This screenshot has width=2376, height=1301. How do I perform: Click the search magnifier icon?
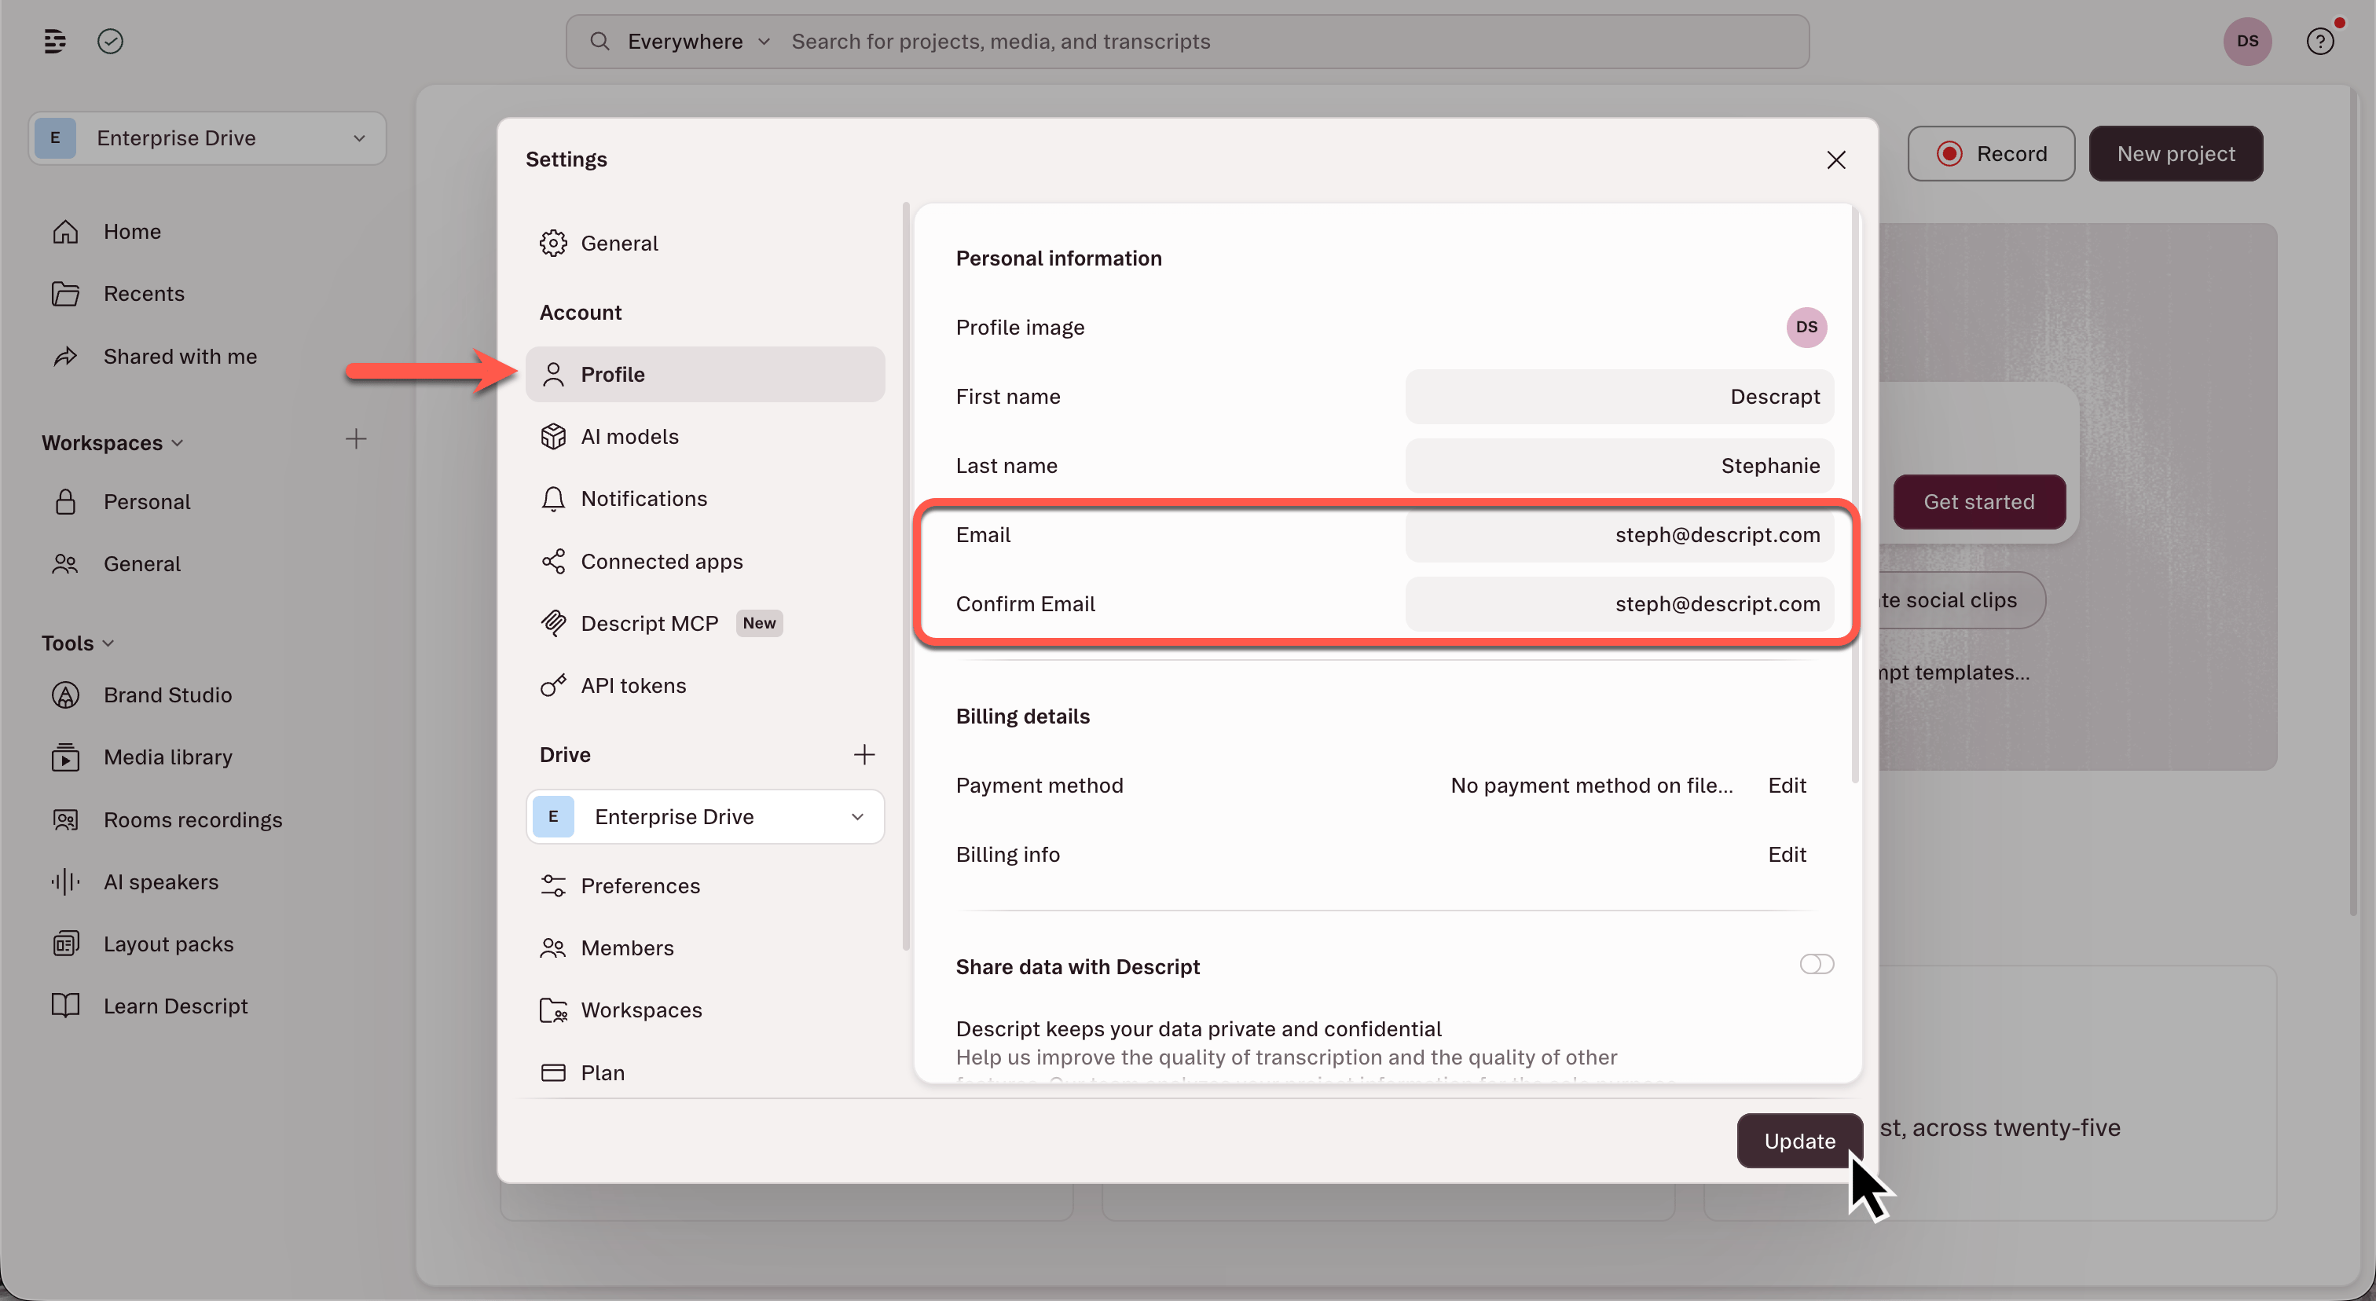coord(599,42)
